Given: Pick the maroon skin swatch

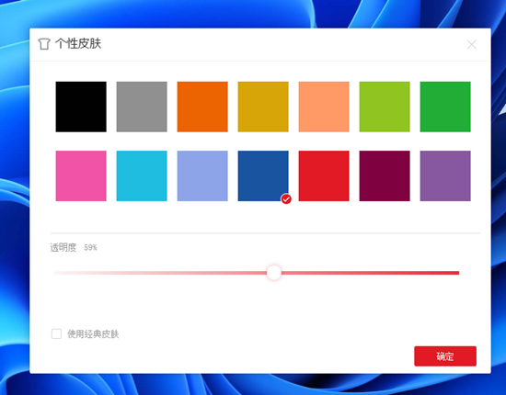Looking at the screenshot, I should coord(385,176).
